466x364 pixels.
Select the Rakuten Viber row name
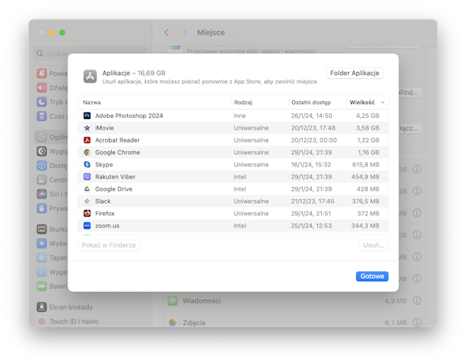tap(115, 176)
